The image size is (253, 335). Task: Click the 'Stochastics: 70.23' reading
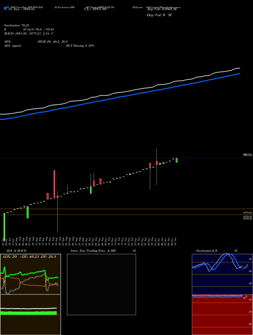[x=17, y=25]
